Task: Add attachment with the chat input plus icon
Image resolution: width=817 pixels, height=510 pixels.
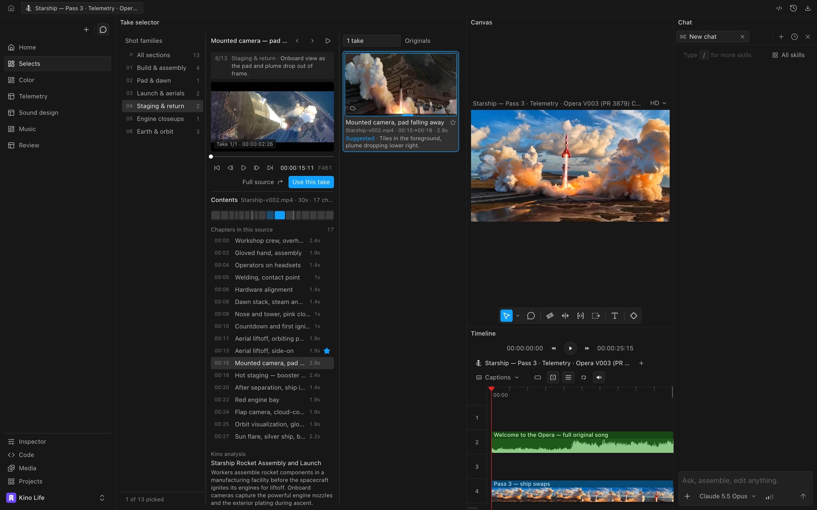Action: tap(687, 496)
